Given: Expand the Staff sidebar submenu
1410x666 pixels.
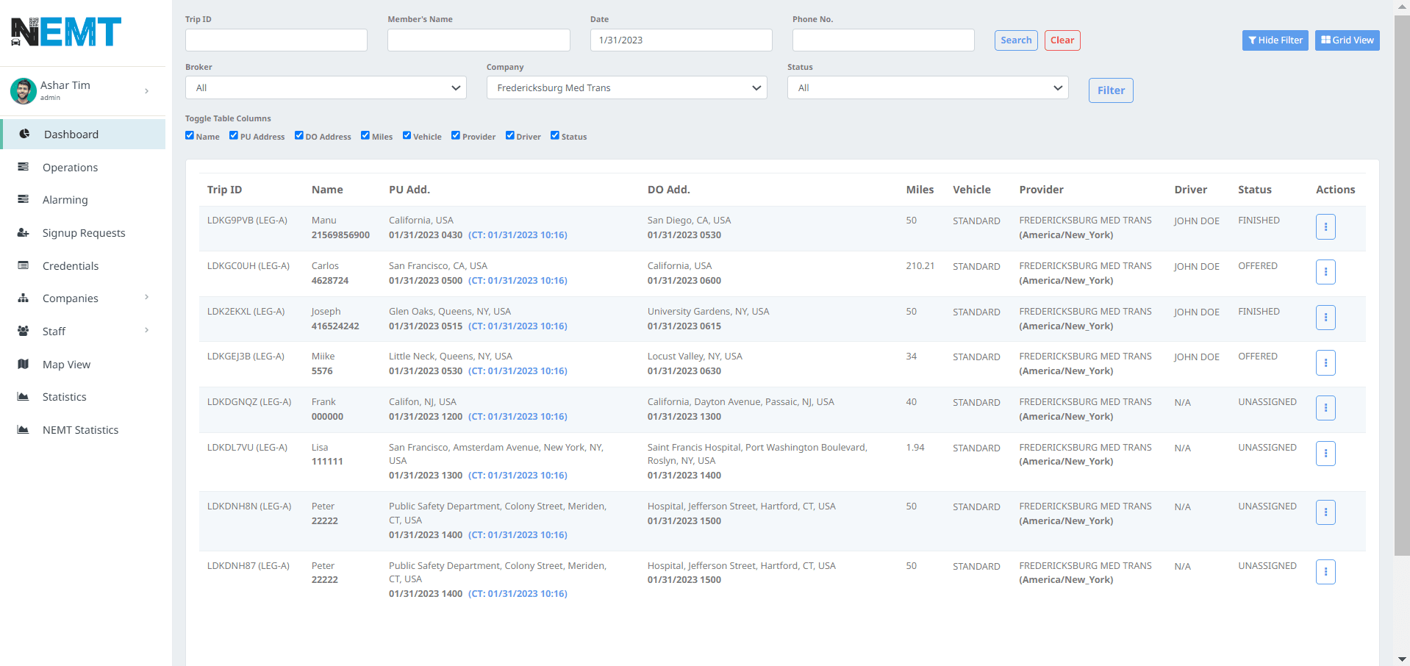Looking at the screenshot, I should [54, 331].
